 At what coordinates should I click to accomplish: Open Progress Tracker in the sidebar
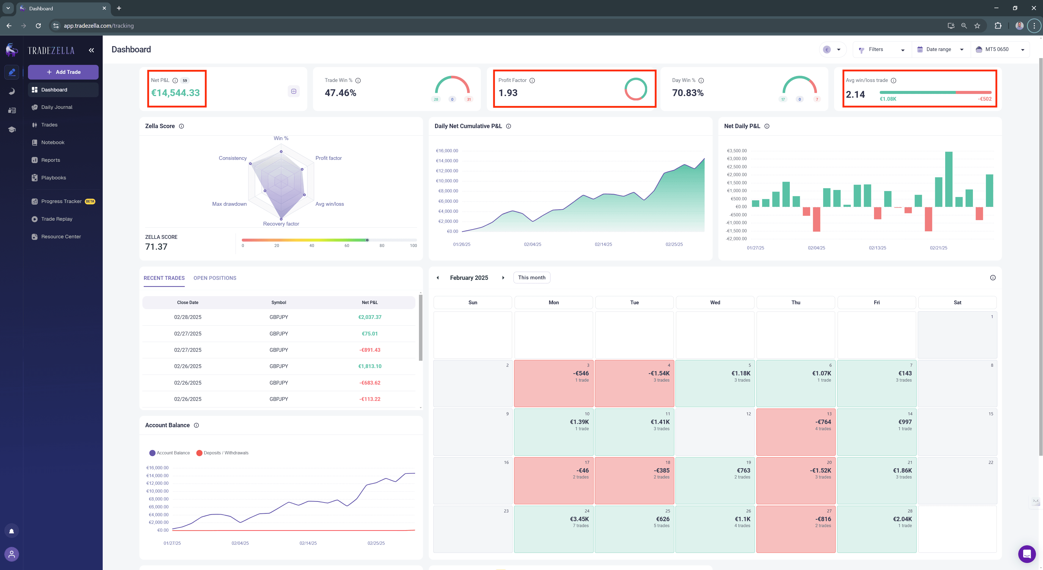pyautogui.click(x=63, y=201)
